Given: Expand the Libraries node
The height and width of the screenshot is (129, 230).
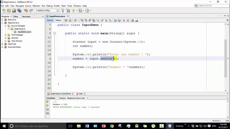Looking at the screenshot, I should 6,38.
